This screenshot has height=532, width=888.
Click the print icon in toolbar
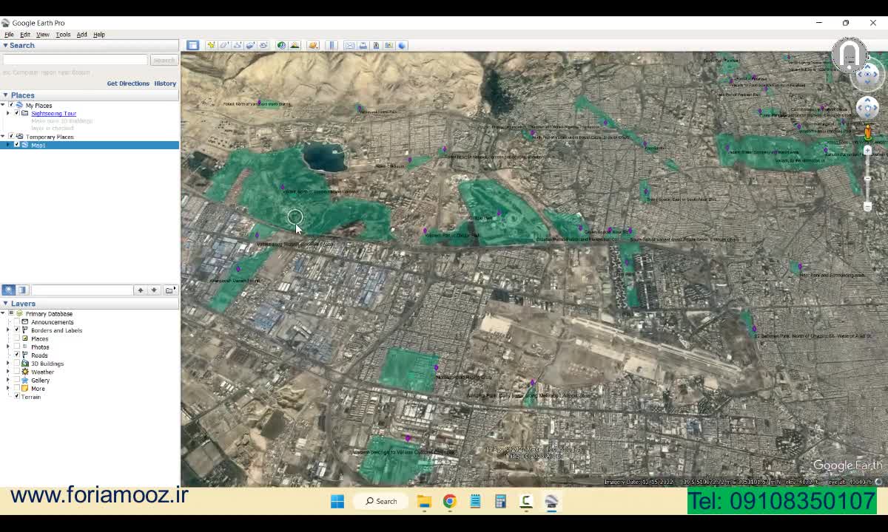(363, 45)
